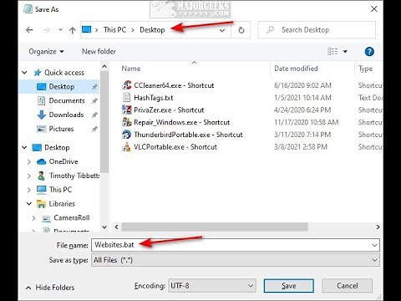Collapse Quick access tree node
The height and width of the screenshot is (301, 401).
click(x=24, y=73)
